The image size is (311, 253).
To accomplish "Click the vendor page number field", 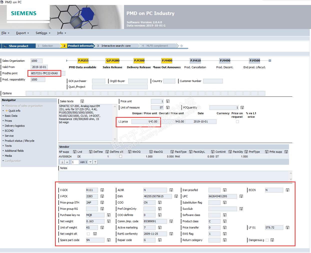I will (x=75, y=162).
